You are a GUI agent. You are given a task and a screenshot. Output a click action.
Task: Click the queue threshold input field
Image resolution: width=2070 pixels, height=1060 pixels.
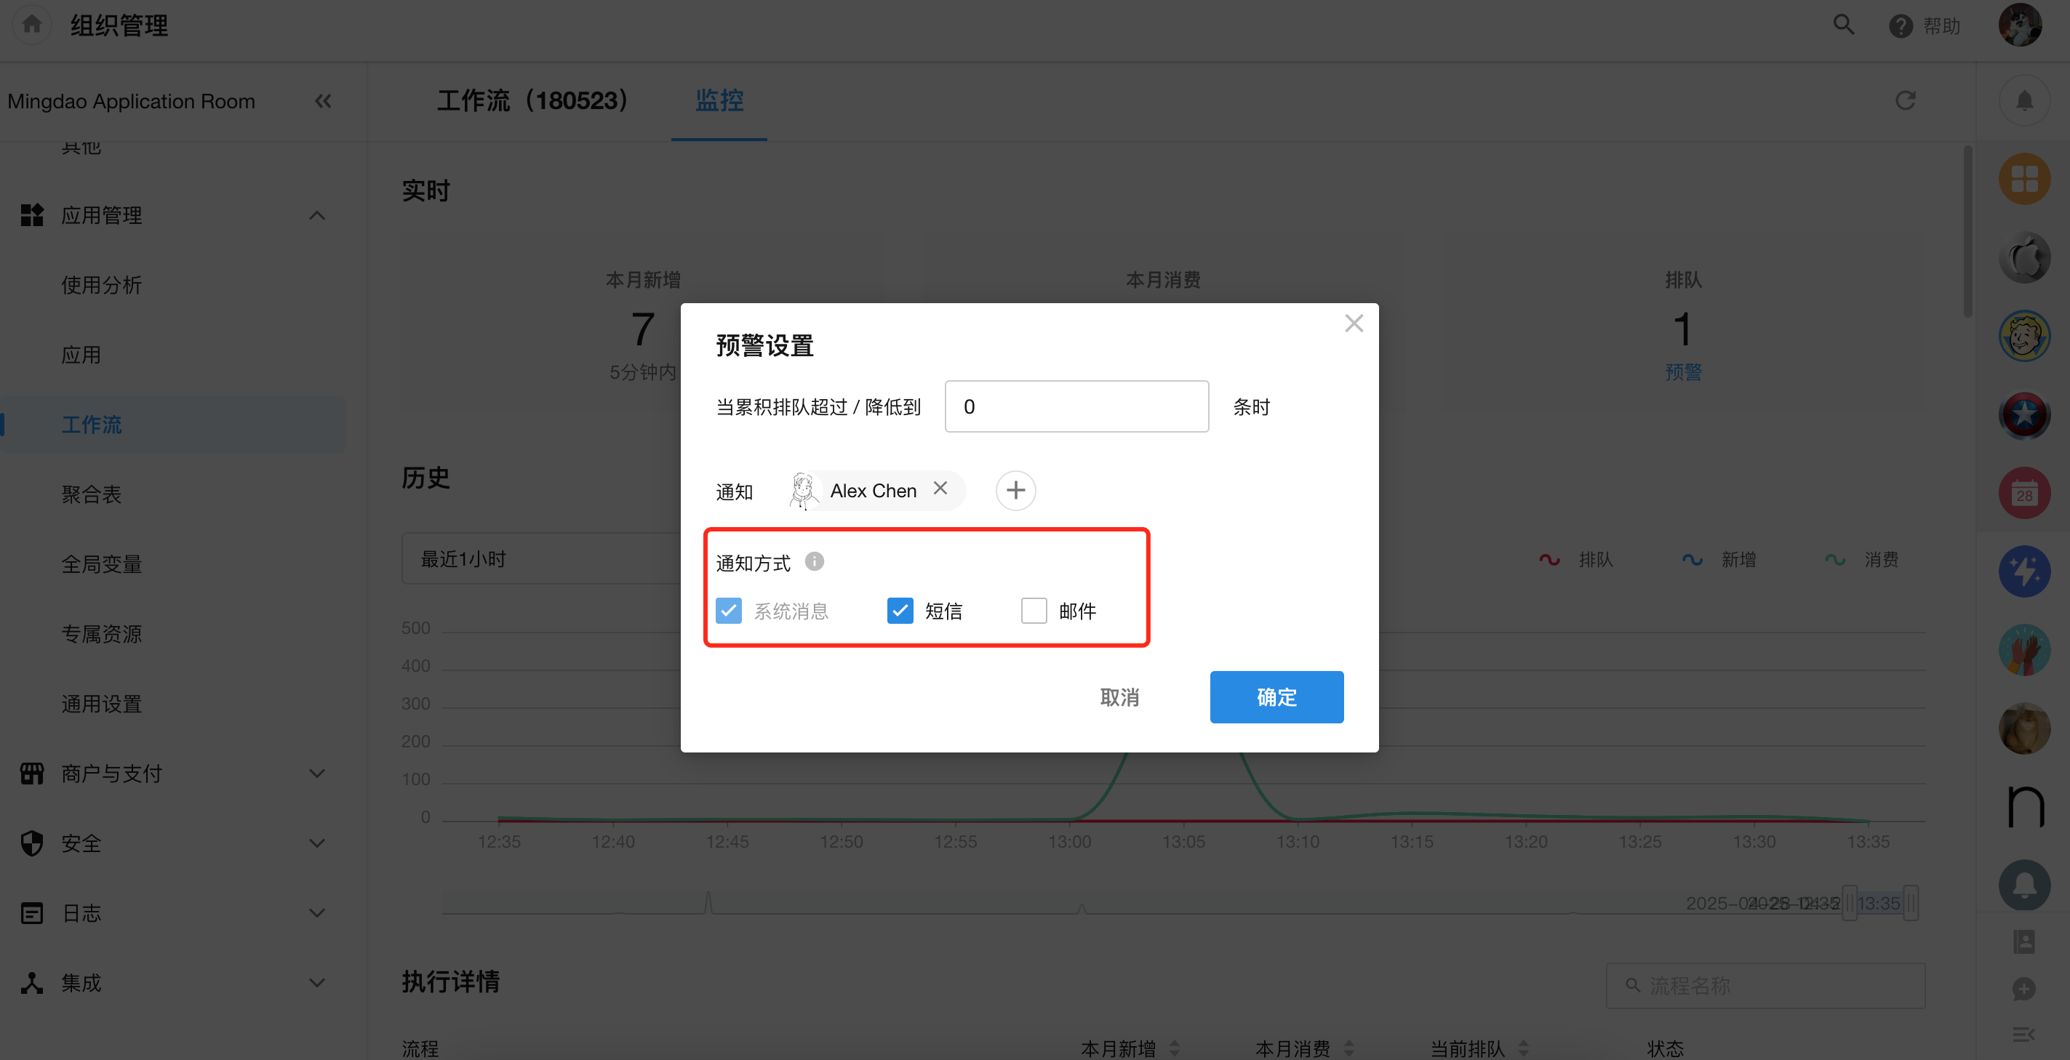tap(1076, 406)
